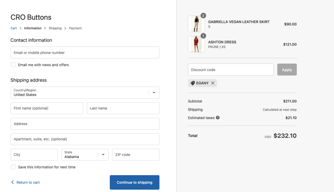This screenshot has height=192, width=334.
Task: Click into the Discount code field
Action: coord(231,70)
